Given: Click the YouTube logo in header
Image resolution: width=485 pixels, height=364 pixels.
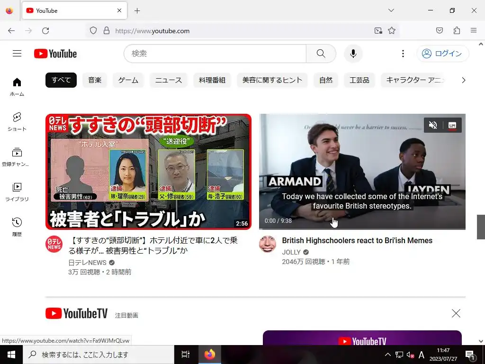Looking at the screenshot, I should [55, 54].
